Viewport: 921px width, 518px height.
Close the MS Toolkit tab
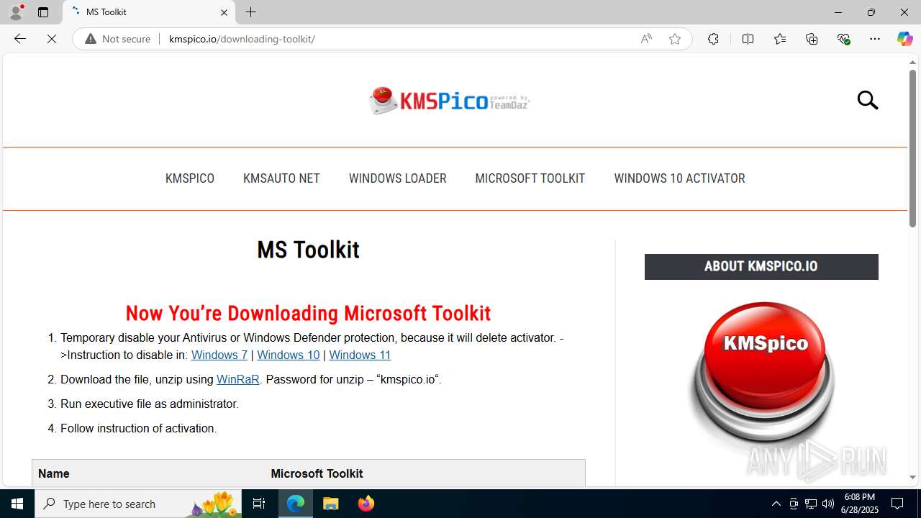pos(224,12)
